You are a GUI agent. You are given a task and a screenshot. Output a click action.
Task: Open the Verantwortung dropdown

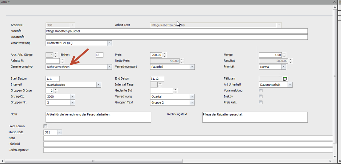[110, 43]
